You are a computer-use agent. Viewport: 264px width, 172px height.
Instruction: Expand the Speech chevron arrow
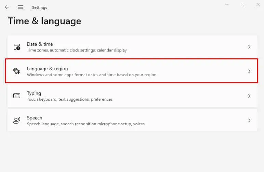pyautogui.click(x=249, y=120)
